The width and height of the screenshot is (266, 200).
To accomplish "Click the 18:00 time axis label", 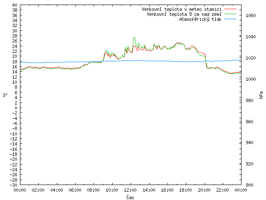I will (x=186, y=190).
